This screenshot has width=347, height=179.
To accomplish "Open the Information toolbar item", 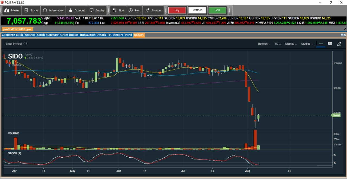I will pos(53,10).
